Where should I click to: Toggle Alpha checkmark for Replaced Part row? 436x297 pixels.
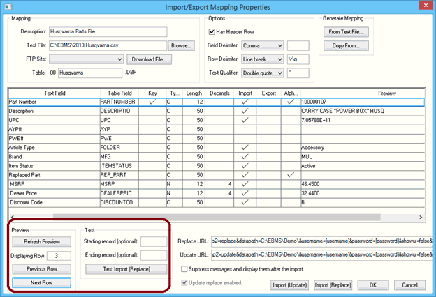291,175
